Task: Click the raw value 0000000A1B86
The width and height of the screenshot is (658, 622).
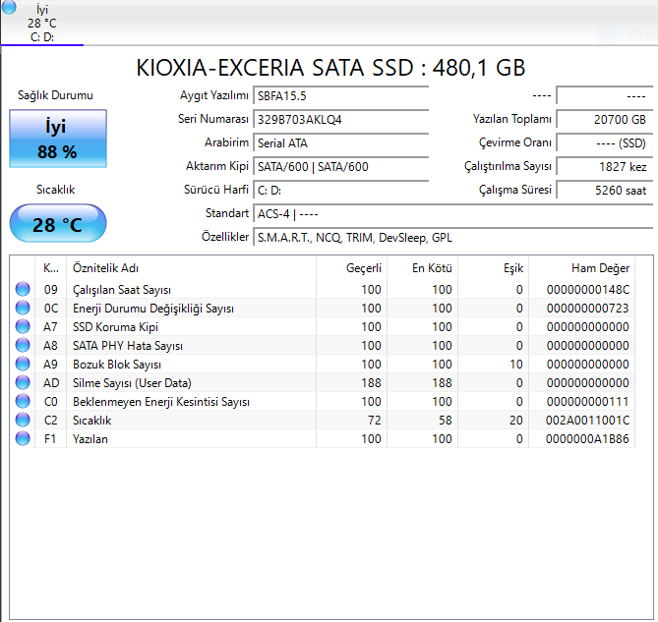Action: (587, 439)
